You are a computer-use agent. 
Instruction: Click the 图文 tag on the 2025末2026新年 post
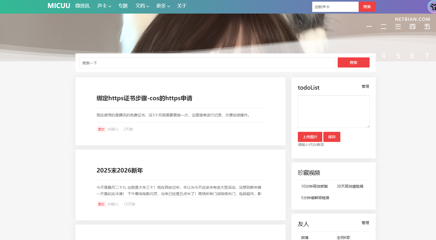[101, 204]
